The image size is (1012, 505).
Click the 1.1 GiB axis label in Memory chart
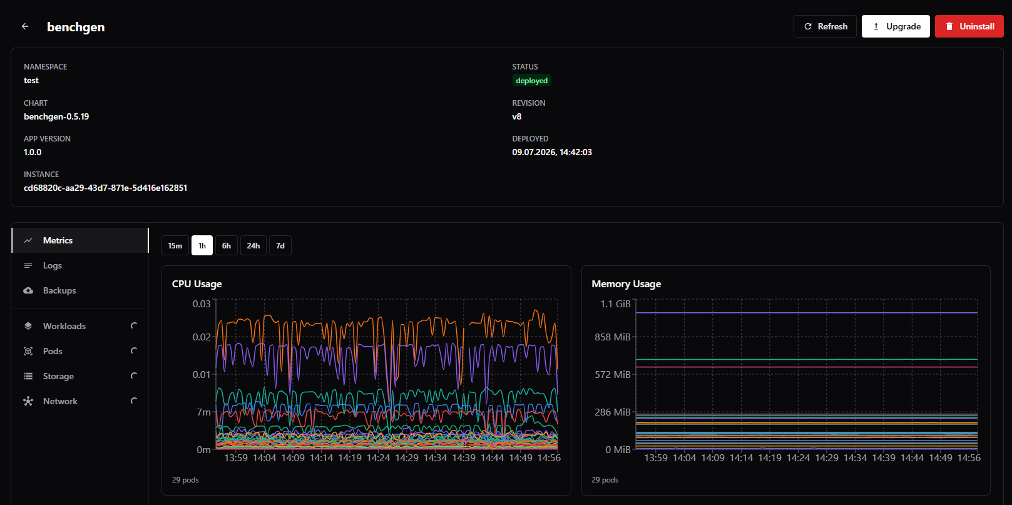(615, 304)
